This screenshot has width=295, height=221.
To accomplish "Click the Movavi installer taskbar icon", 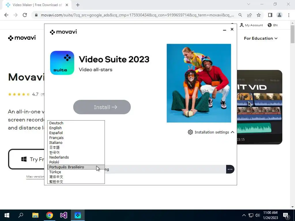I will click(78, 215).
